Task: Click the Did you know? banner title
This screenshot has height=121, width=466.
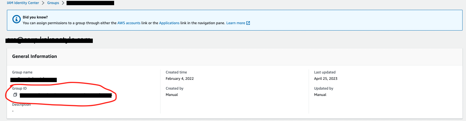Action: (x=35, y=17)
